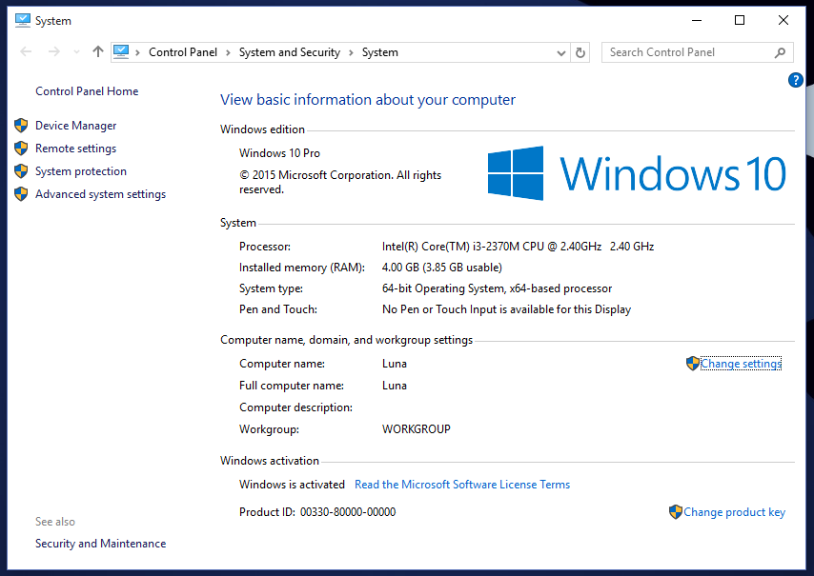Expand the chevron after Control Panel
Screen dimensions: 814x576
pyautogui.click(x=228, y=52)
